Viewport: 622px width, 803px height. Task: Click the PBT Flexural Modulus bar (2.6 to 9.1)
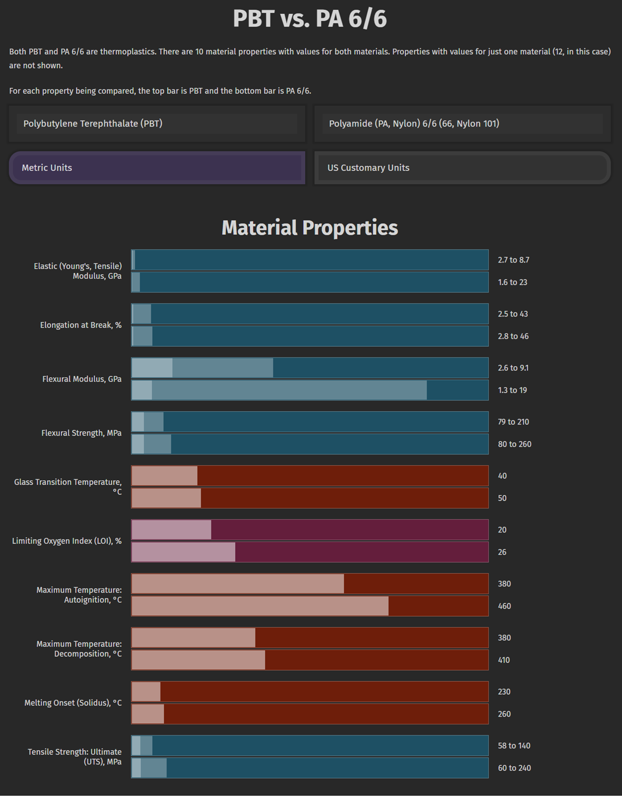pos(310,368)
